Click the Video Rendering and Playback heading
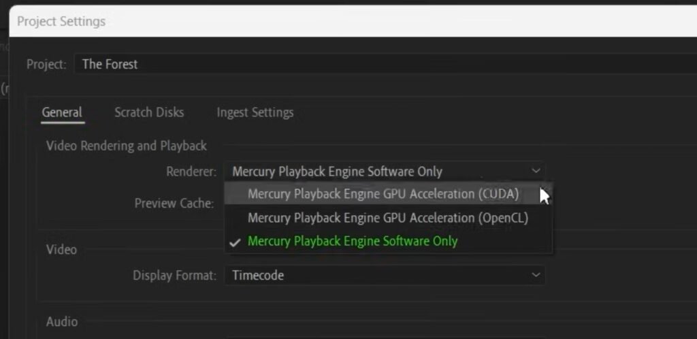697x339 pixels. coord(127,146)
